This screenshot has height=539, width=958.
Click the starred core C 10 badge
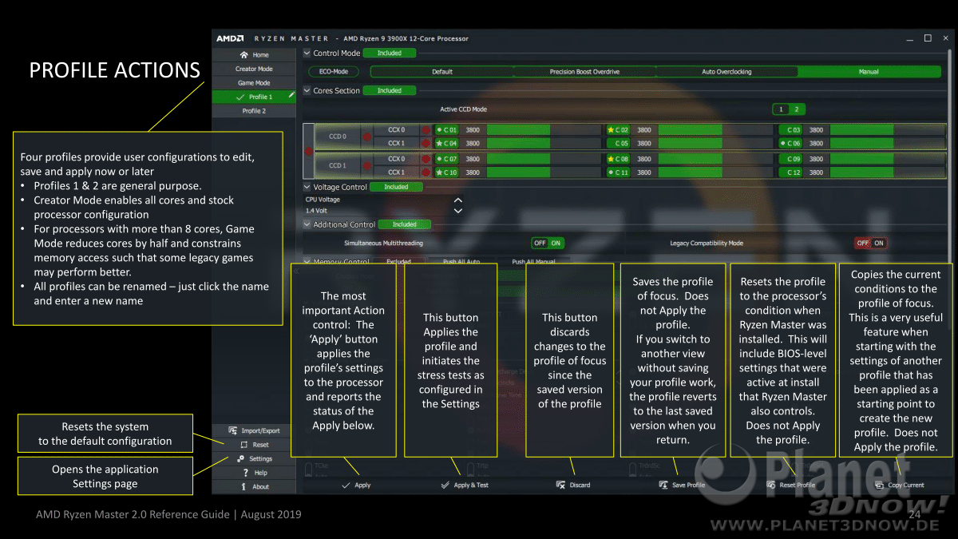click(x=445, y=172)
